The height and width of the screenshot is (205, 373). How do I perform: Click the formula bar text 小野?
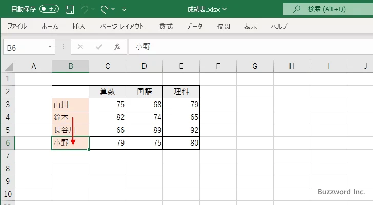pyautogui.click(x=143, y=47)
